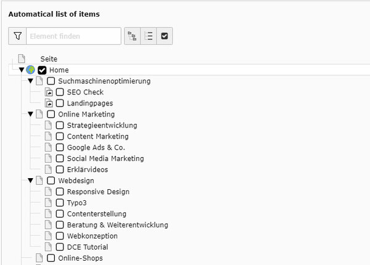Screen dimensions: 370x265
Task: Check the Content Marketing checkbox
Action: [60, 136]
